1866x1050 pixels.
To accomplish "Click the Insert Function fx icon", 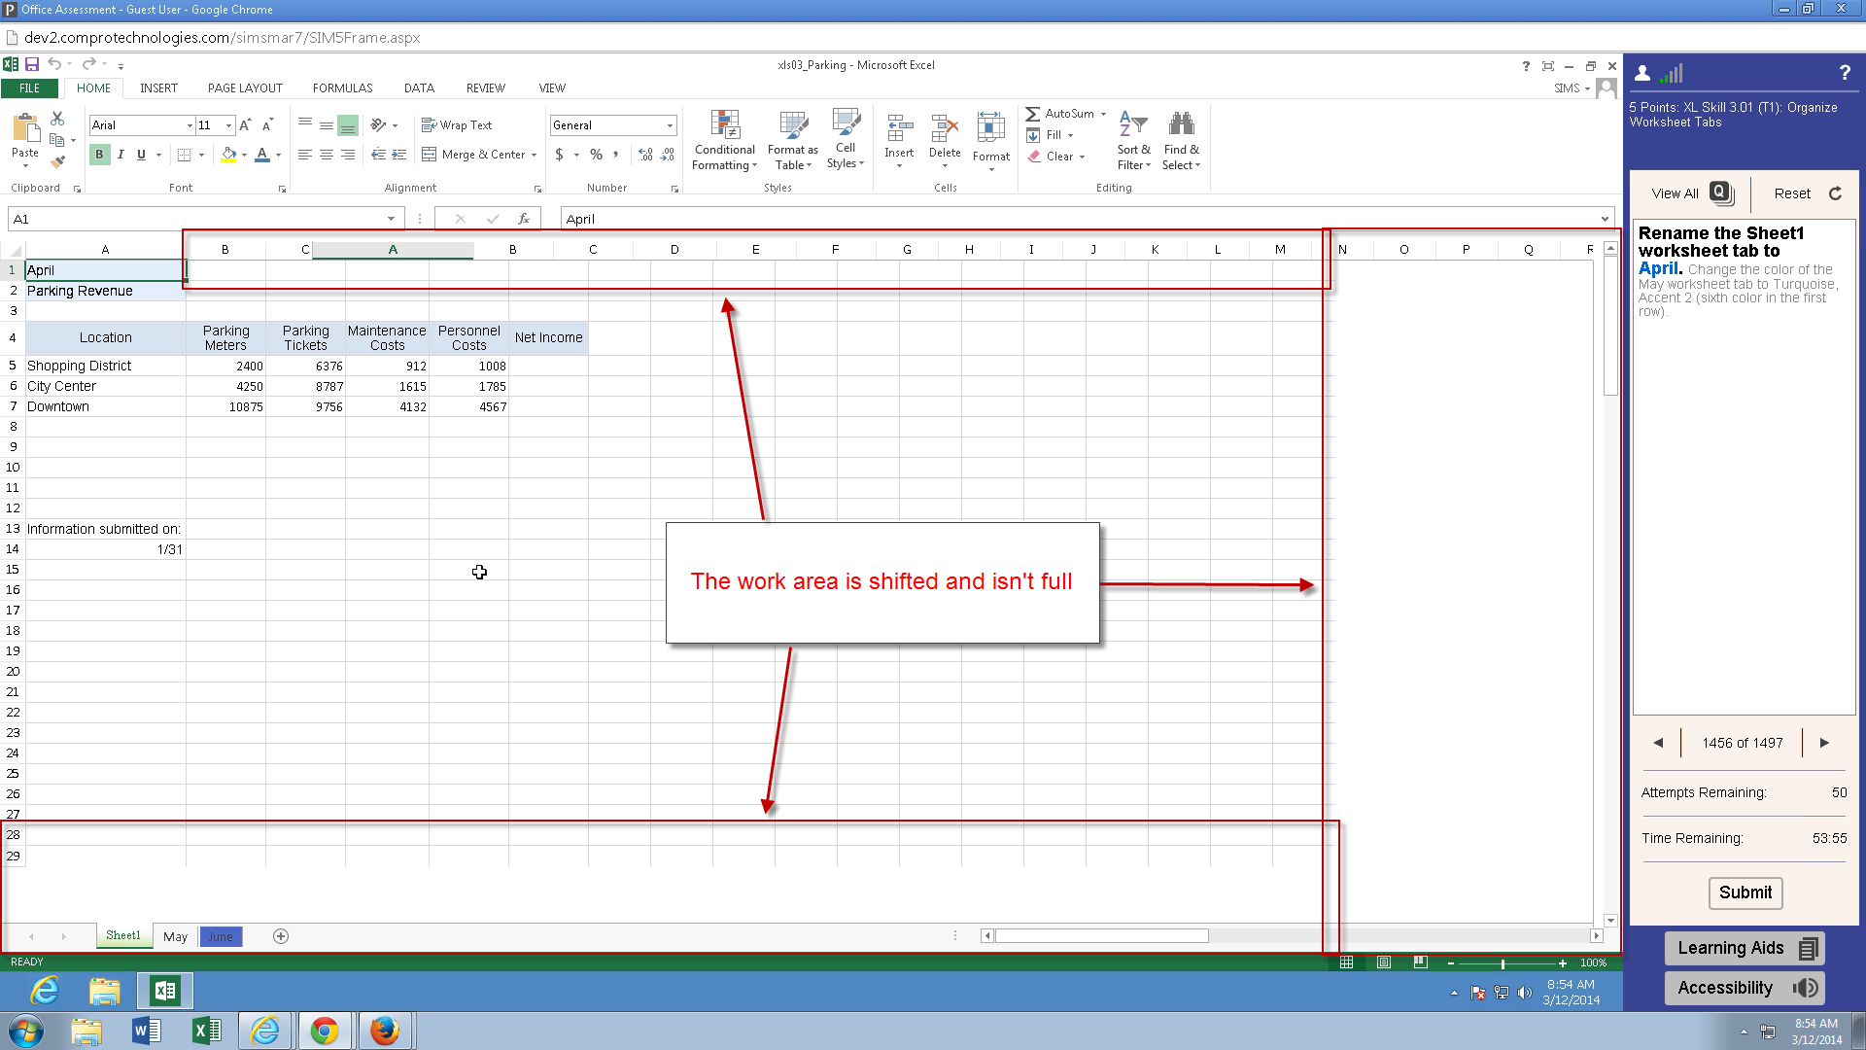I will pyautogui.click(x=524, y=219).
